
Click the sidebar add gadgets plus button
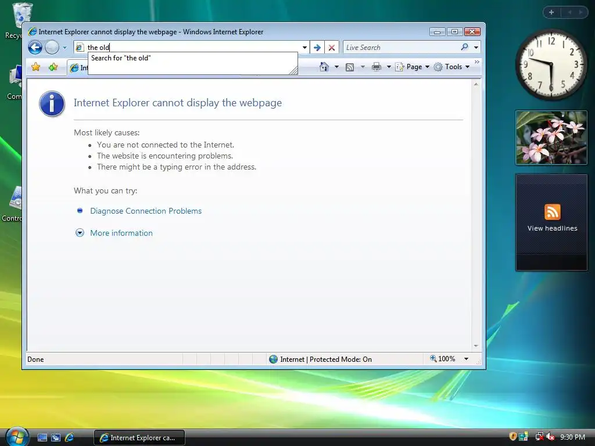551,12
